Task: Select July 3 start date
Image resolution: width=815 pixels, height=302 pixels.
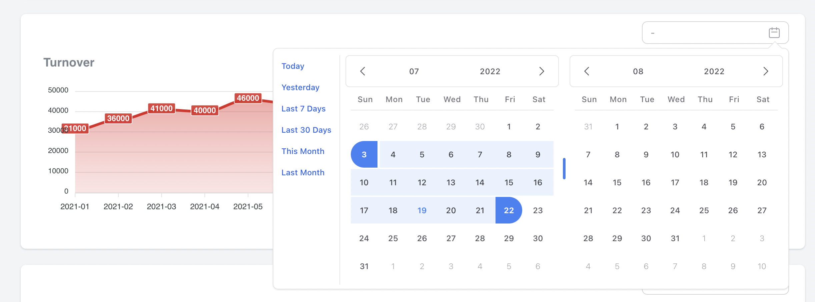Action: coord(364,154)
